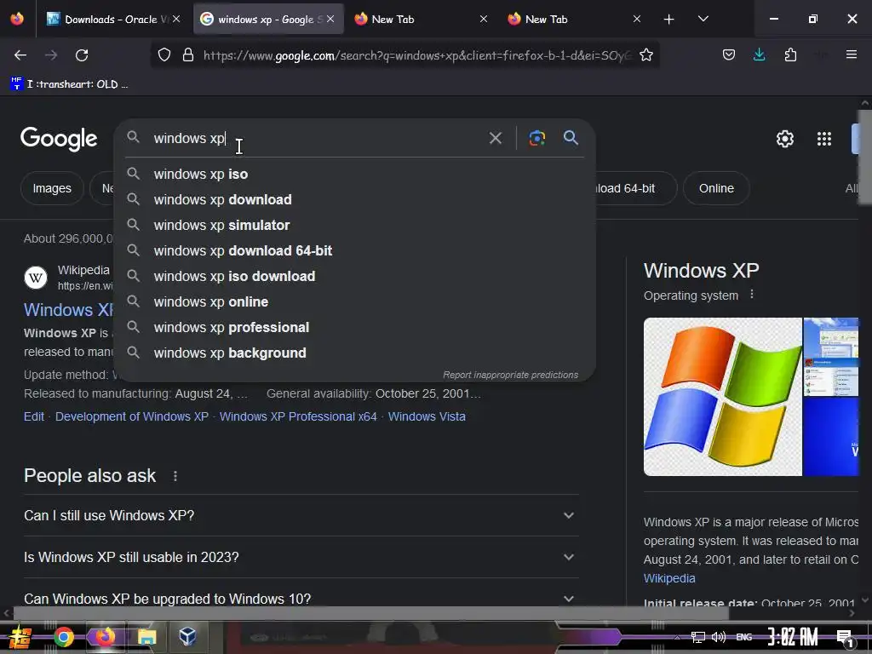This screenshot has height=654, width=872.
Task: Click Report inappropriate predictions
Action: tap(511, 375)
